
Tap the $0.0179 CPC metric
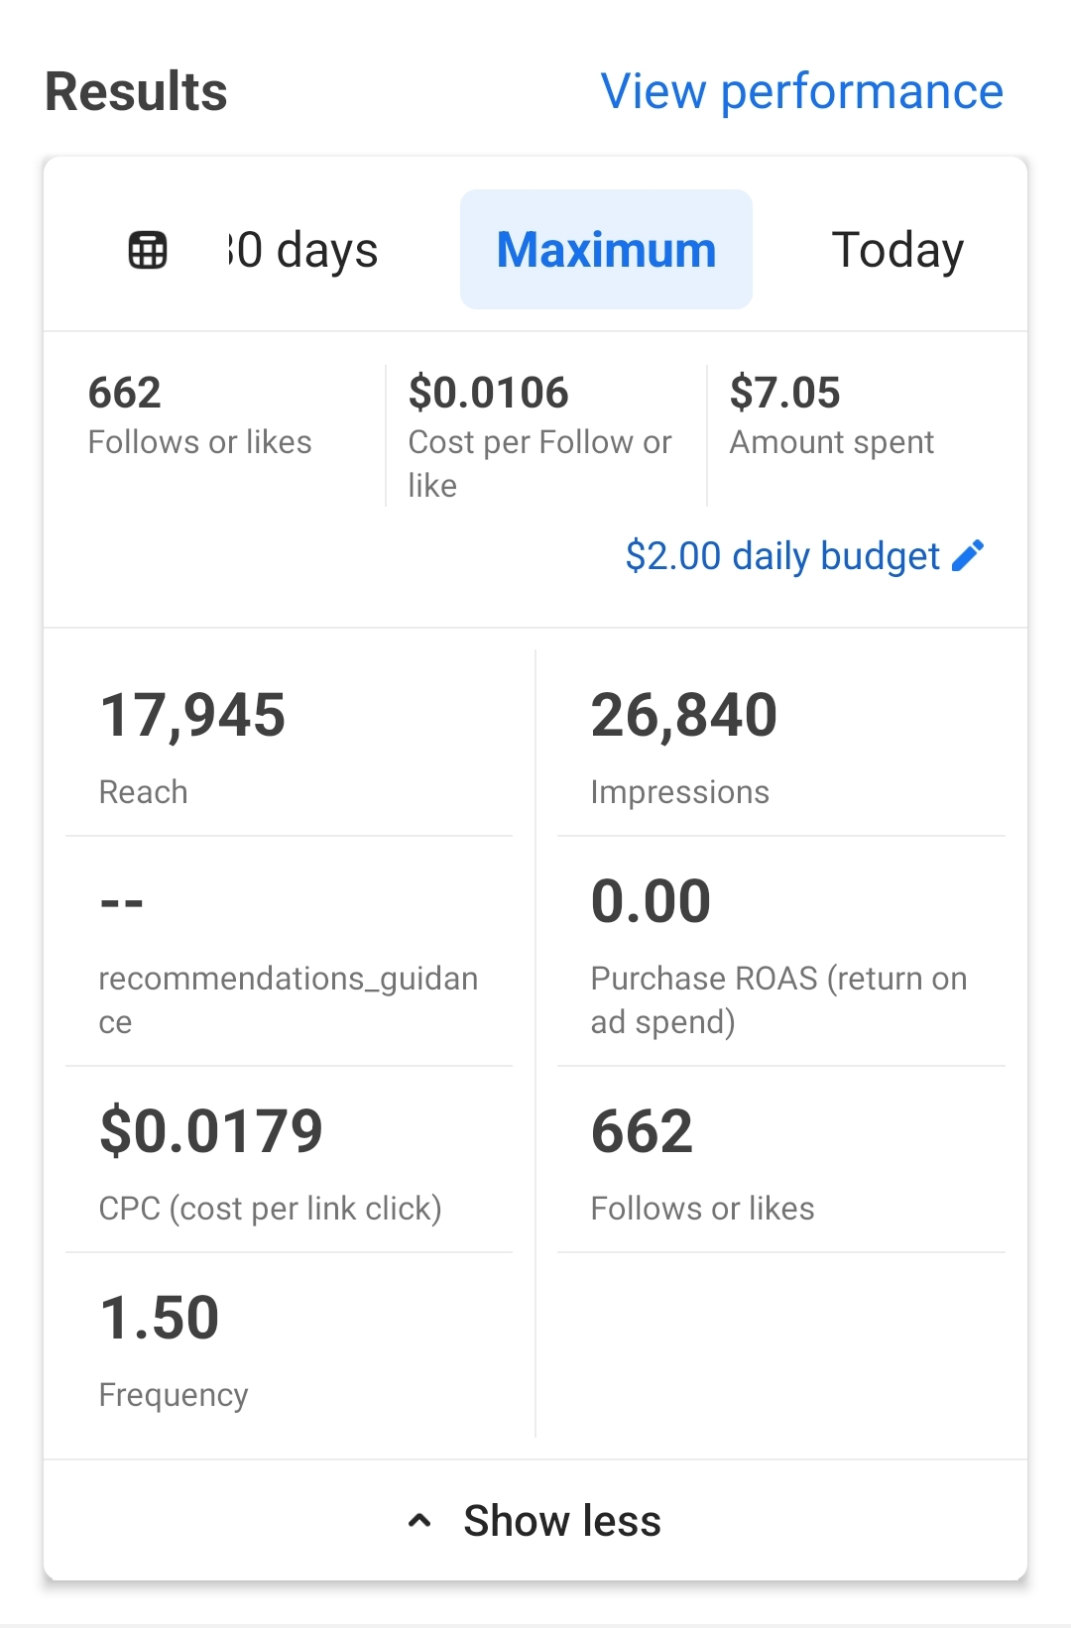coord(289,1161)
